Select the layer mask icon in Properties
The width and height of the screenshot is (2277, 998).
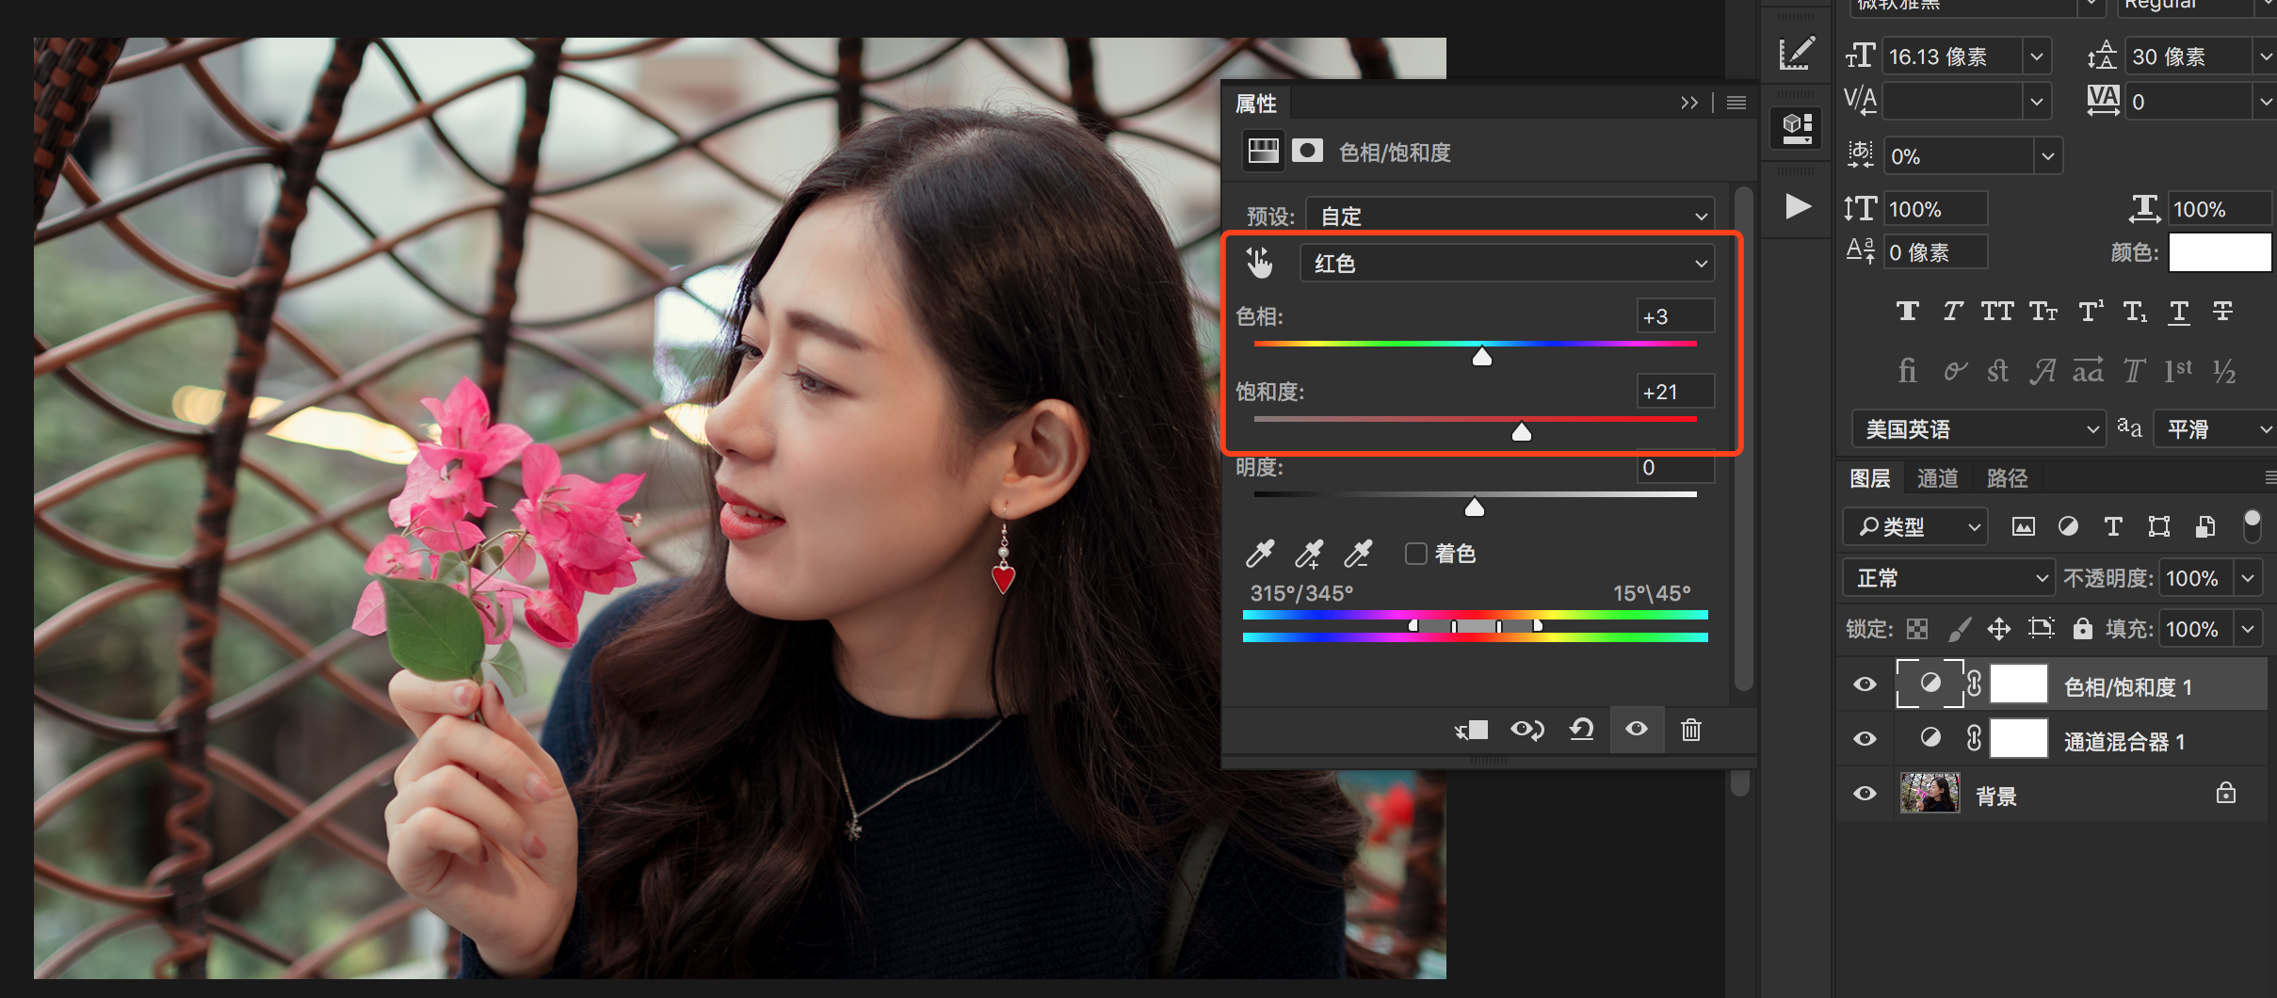point(1307,151)
